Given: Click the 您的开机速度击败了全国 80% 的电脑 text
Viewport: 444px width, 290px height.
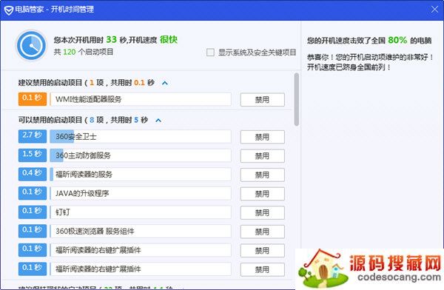Looking at the screenshot, I should point(369,41).
